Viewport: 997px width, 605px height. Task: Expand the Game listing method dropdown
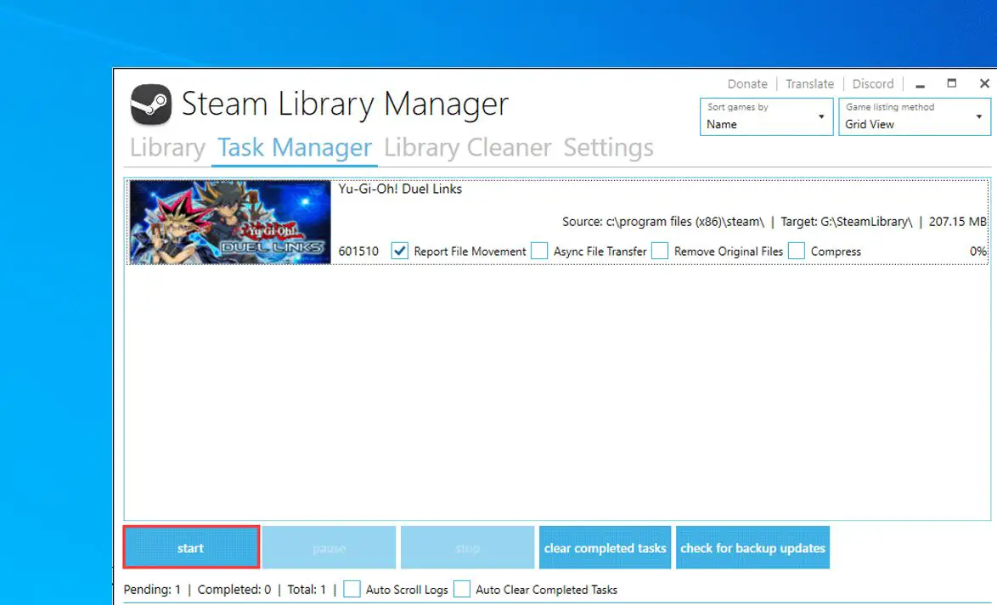915,116
